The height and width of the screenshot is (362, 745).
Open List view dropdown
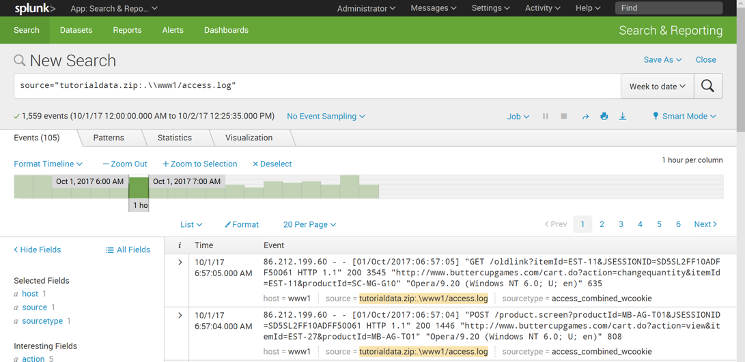point(191,224)
